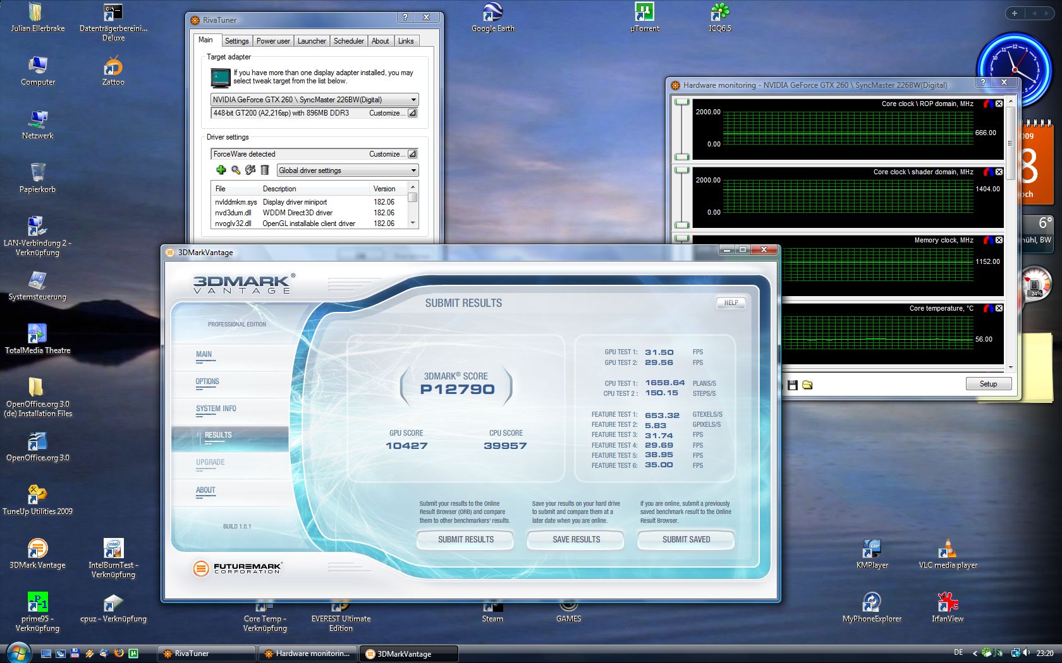Open the VLC media player desktop icon
The height and width of the screenshot is (663, 1062).
[948, 554]
